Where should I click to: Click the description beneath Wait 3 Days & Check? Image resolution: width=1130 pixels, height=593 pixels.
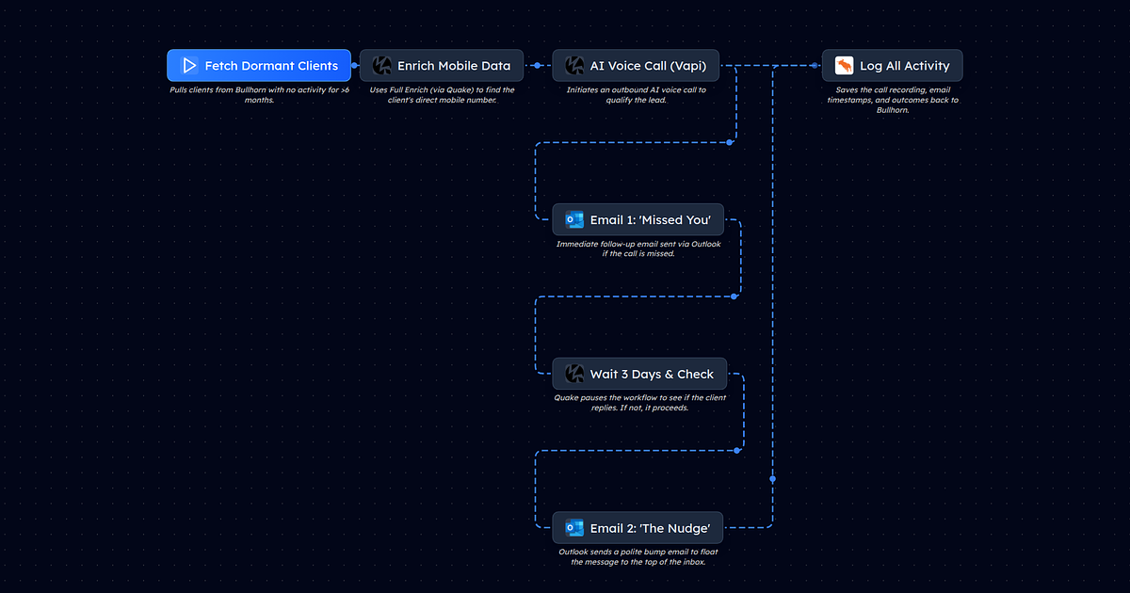(x=639, y=403)
